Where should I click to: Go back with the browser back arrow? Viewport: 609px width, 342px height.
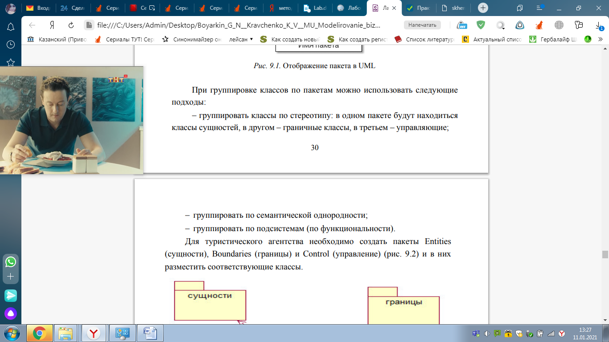(x=32, y=25)
